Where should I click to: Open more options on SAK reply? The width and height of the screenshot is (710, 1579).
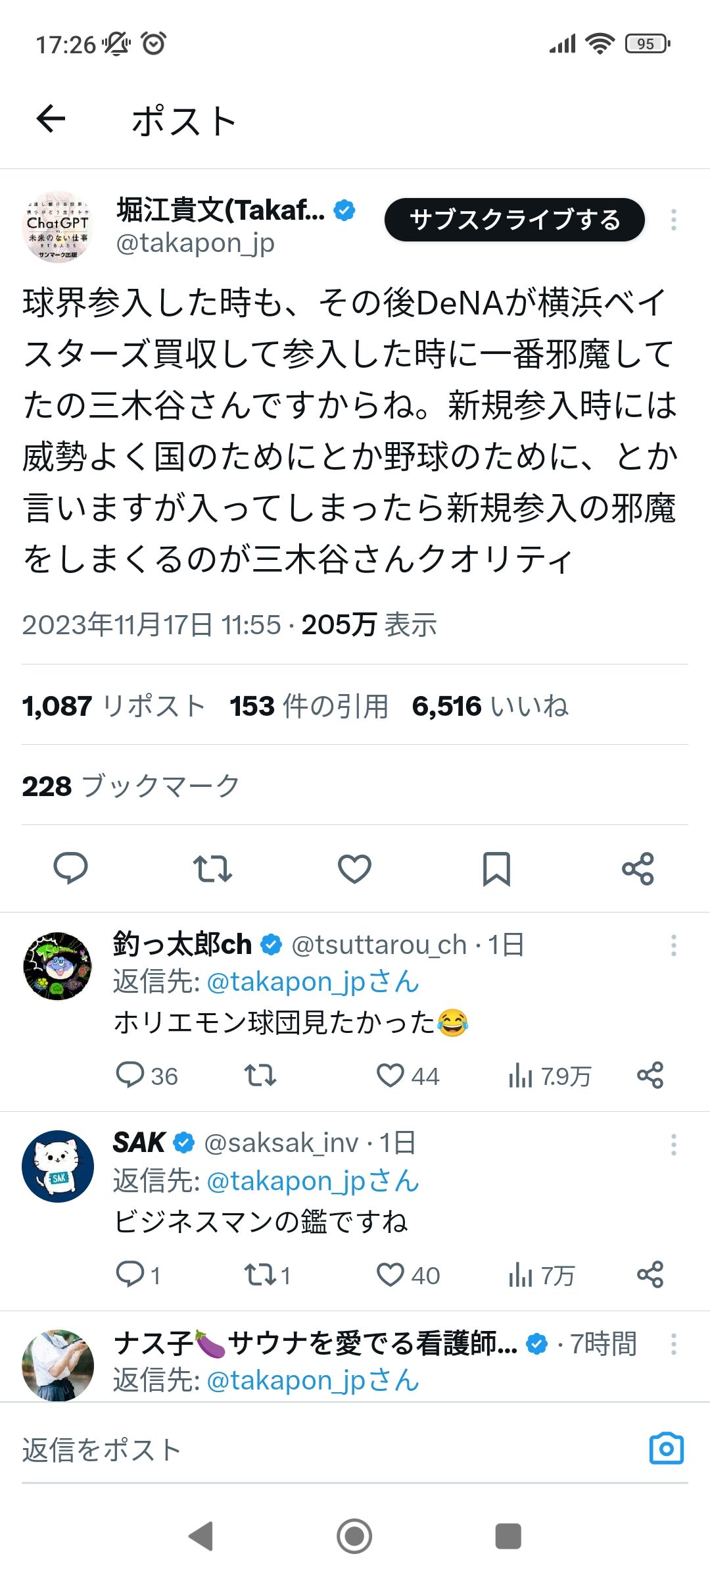(x=673, y=1145)
